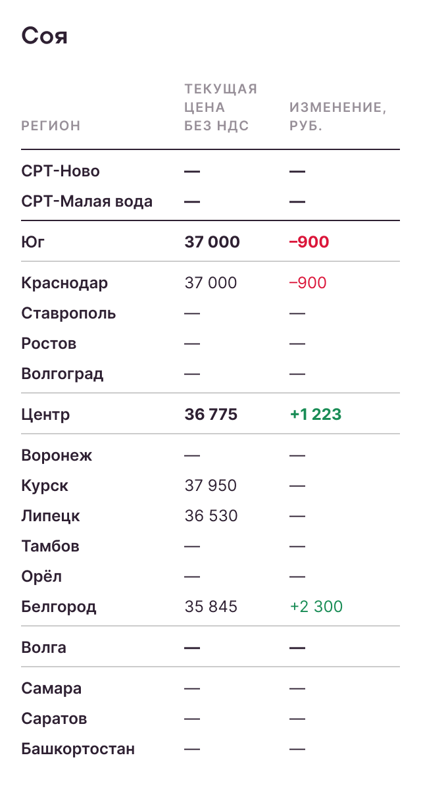Select the Липецк price 36 530
The image size is (421, 795).
pyautogui.click(x=211, y=516)
